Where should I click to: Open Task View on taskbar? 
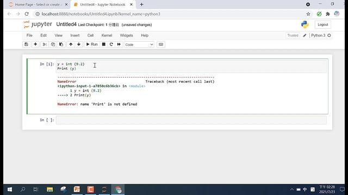36,190
